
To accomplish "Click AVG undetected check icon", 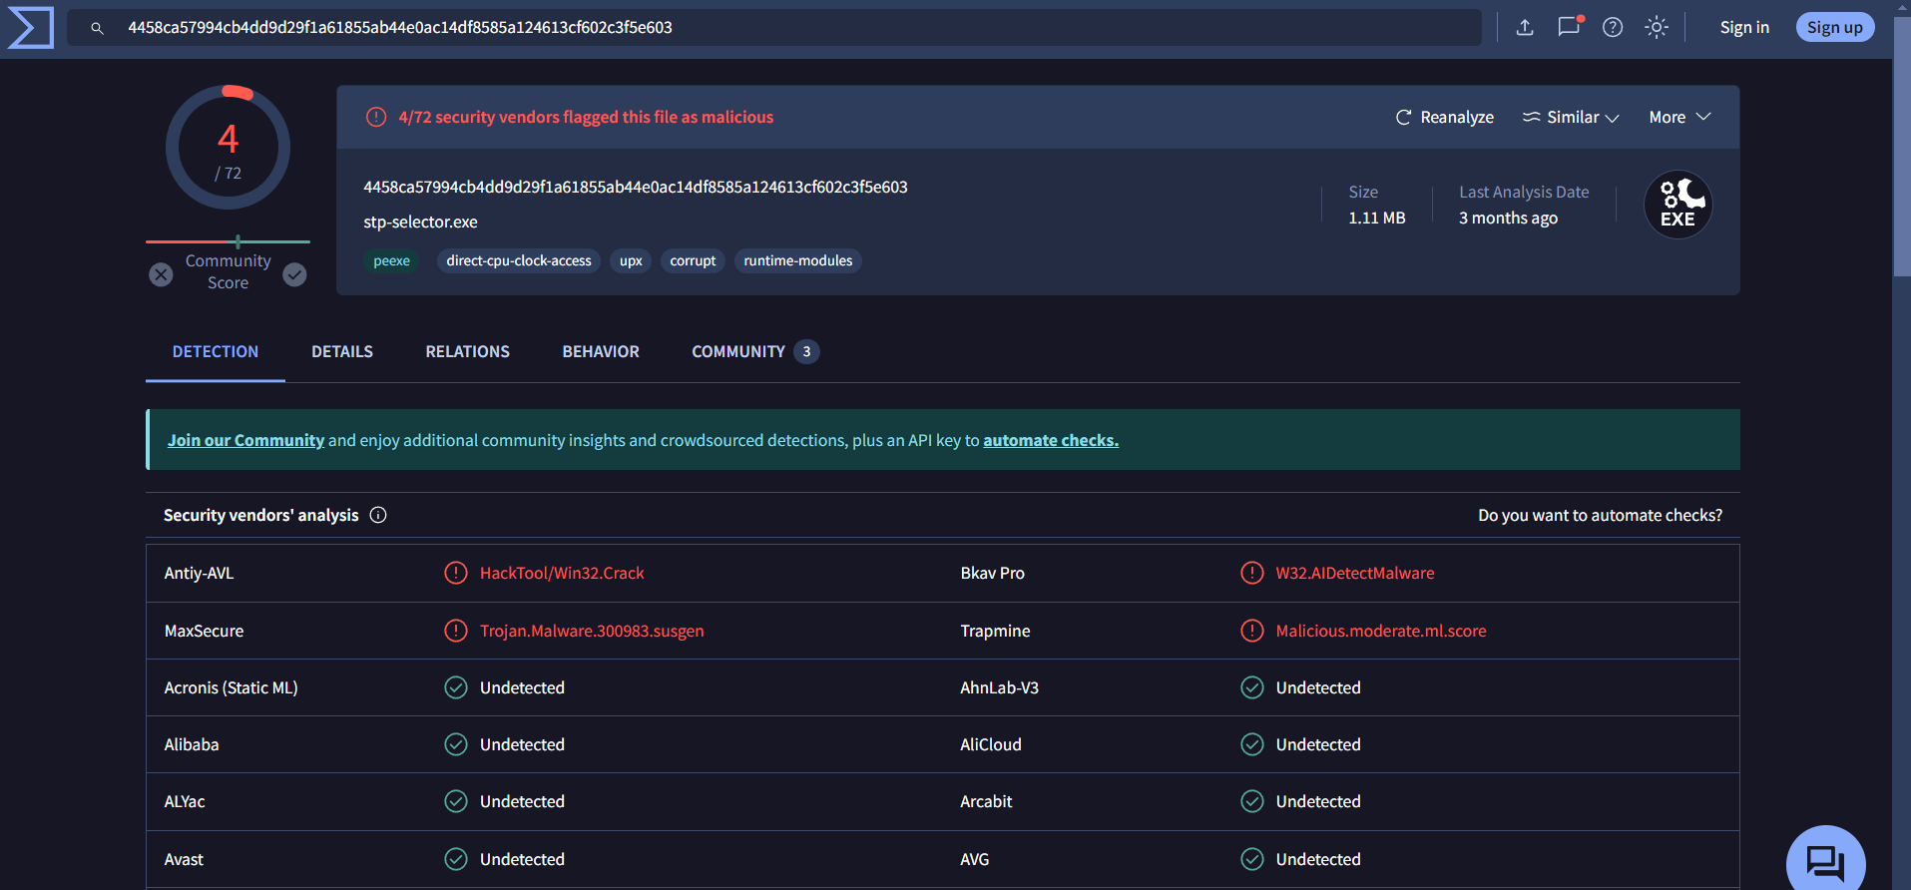I will [x=1251, y=859].
